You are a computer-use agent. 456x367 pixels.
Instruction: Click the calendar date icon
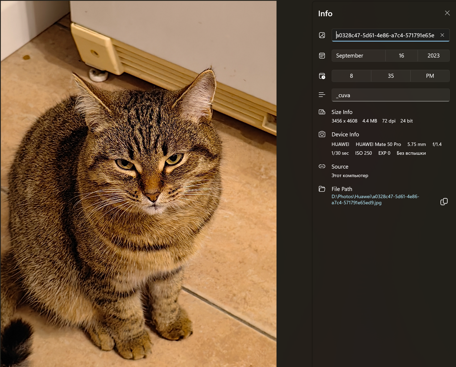click(322, 56)
